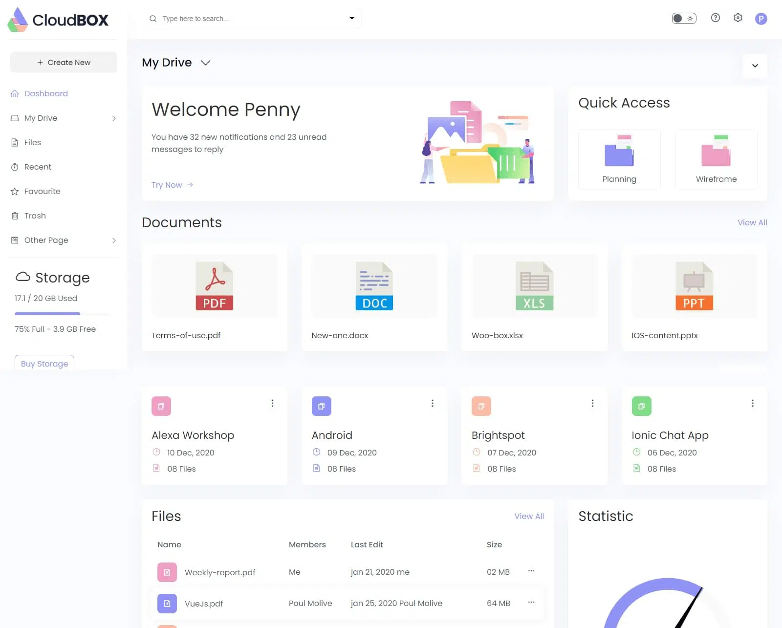The image size is (782, 628).
Task: Click the settings gear icon in the top bar
Action: (x=738, y=18)
